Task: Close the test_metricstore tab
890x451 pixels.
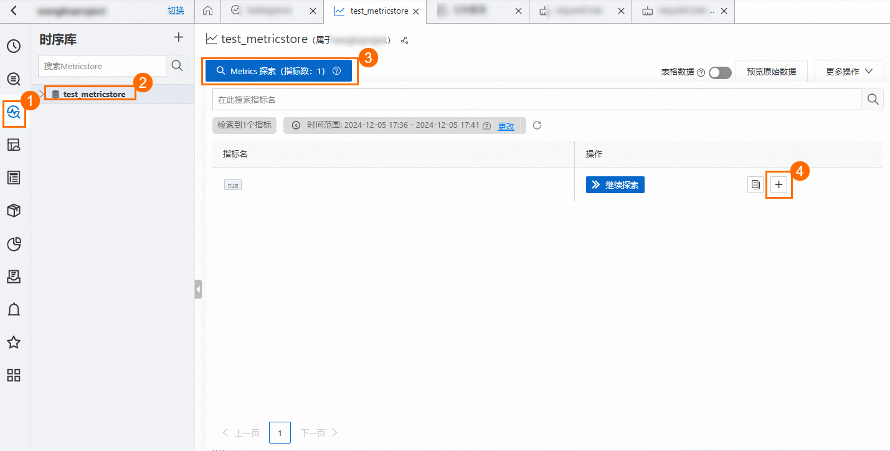Action: (415, 11)
